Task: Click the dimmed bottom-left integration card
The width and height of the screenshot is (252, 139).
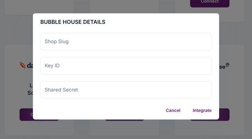Action: [x=19, y=90]
